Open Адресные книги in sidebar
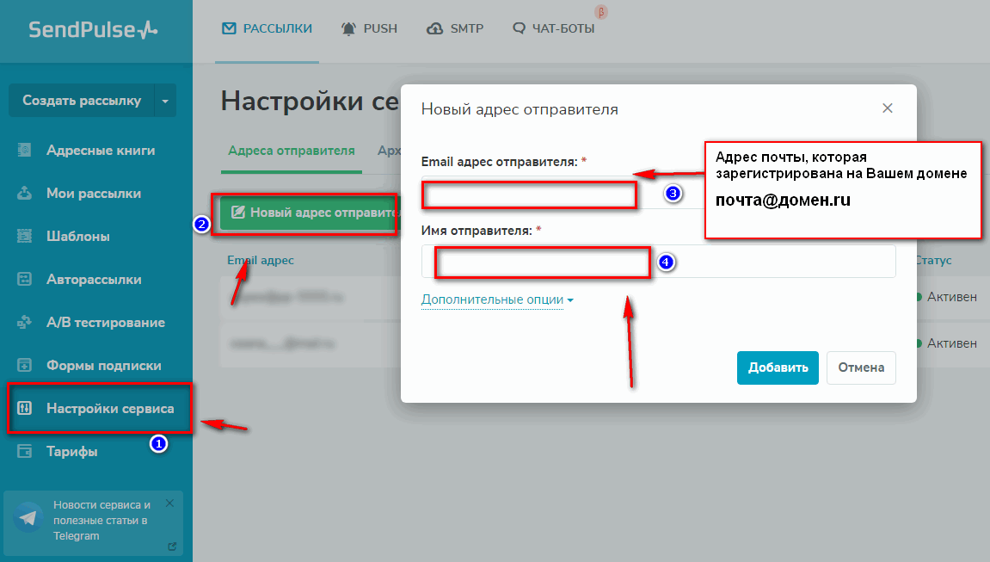 point(101,151)
